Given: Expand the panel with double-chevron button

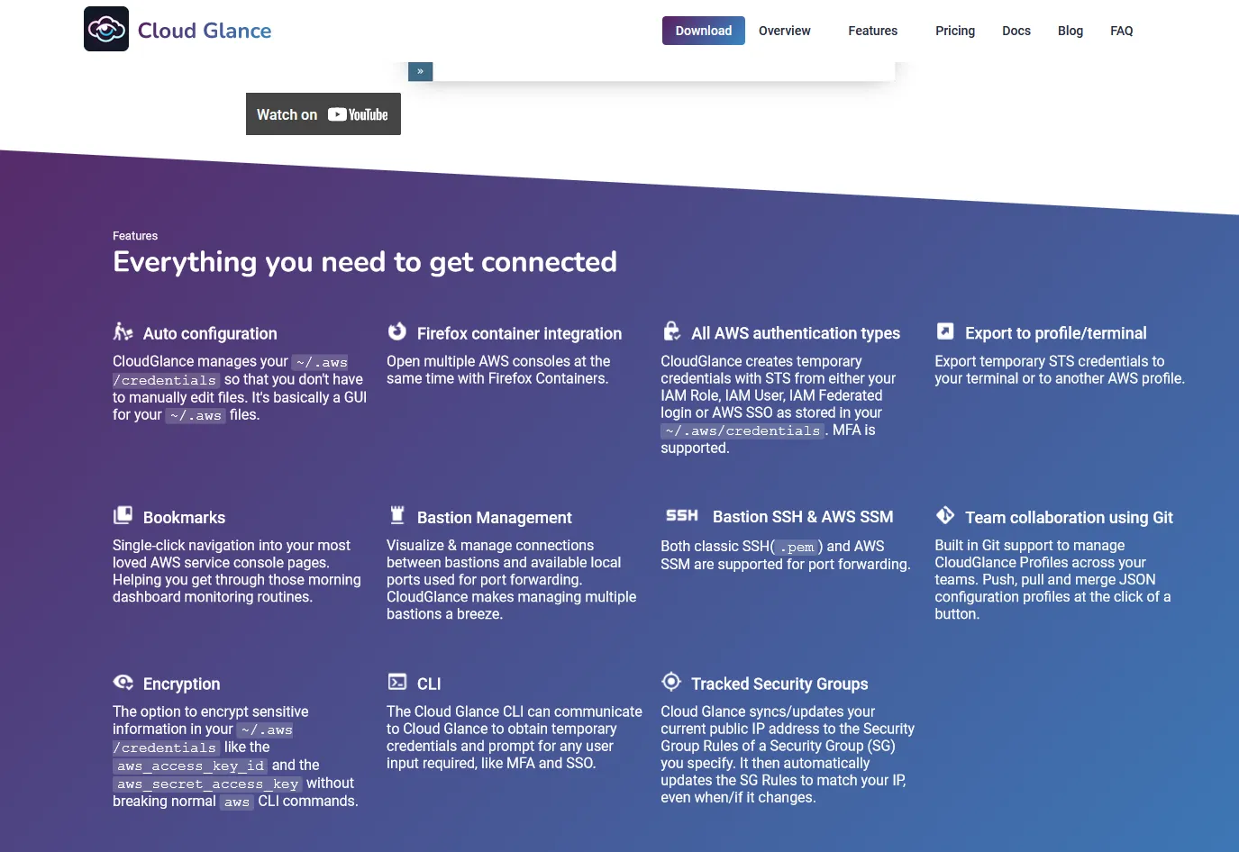Looking at the screenshot, I should (421, 71).
